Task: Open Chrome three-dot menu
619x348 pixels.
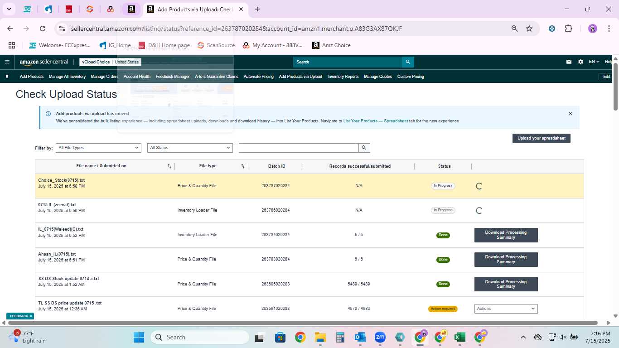Action: [608, 29]
